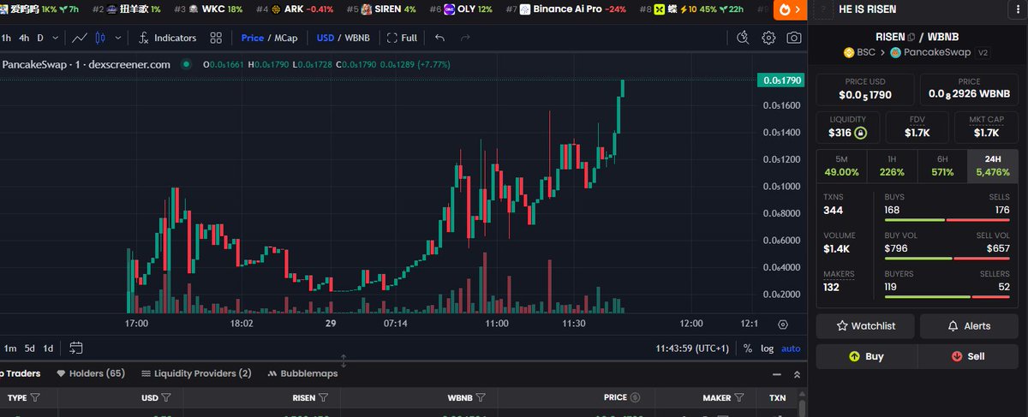The height and width of the screenshot is (417, 1028).
Task: Toggle percent scale on chart
Action: tap(747, 348)
